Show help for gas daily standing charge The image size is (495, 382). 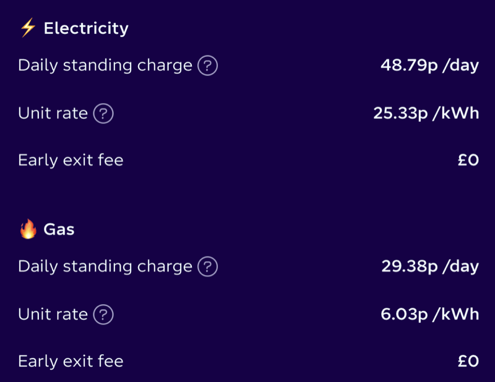[x=207, y=266]
